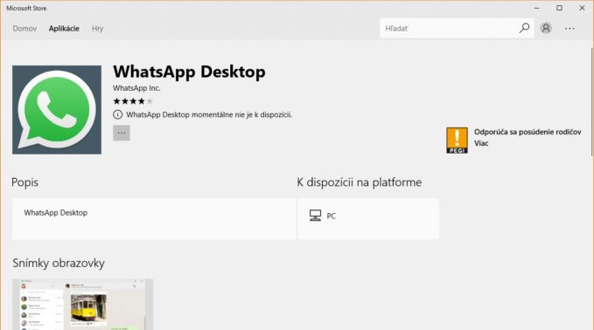Click the Viac link under parental rating
This screenshot has height=330, width=594.
481,143
